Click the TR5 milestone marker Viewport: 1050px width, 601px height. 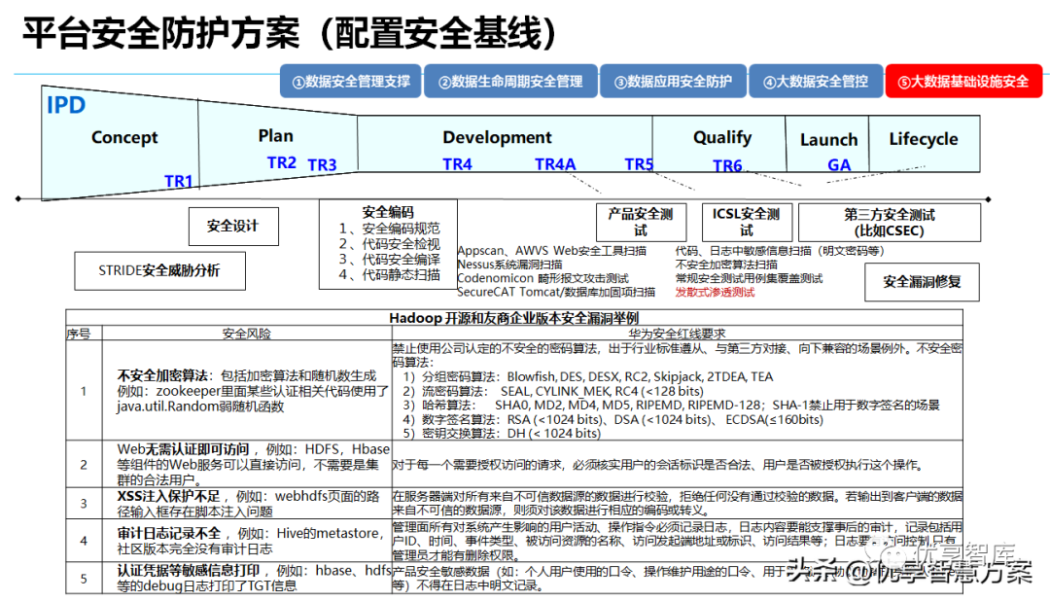(639, 164)
